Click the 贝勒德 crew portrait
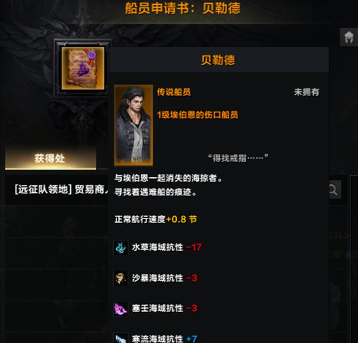 [134, 125]
